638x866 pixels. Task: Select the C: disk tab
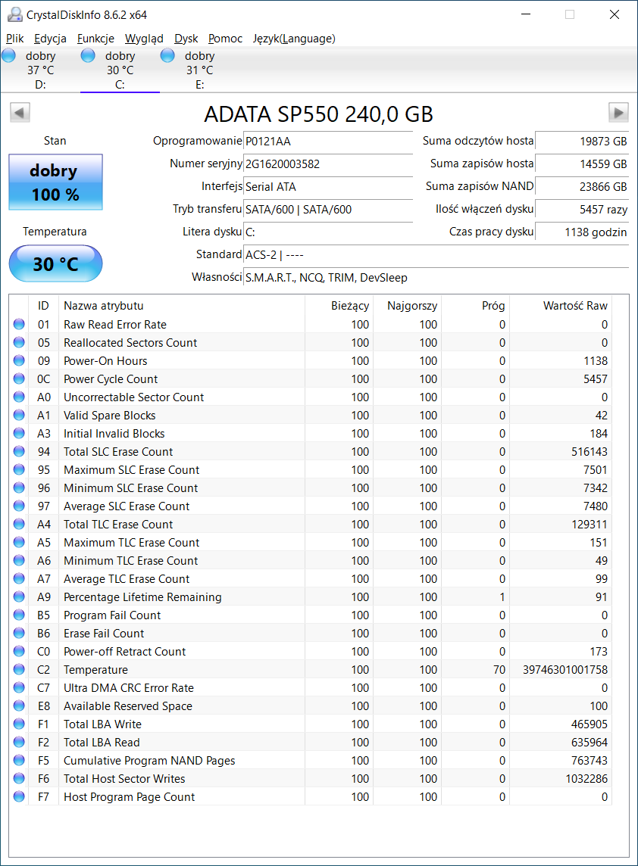click(x=120, y=70)
